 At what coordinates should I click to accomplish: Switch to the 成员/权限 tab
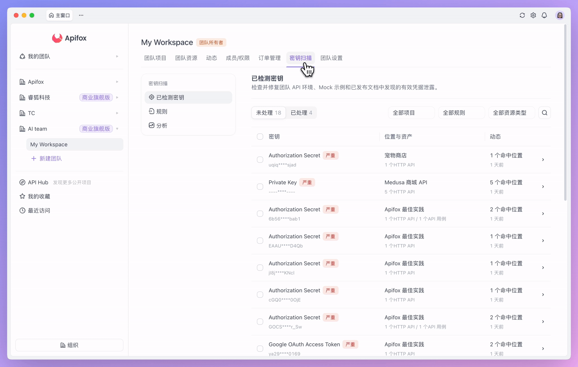(x=238, y=58)
